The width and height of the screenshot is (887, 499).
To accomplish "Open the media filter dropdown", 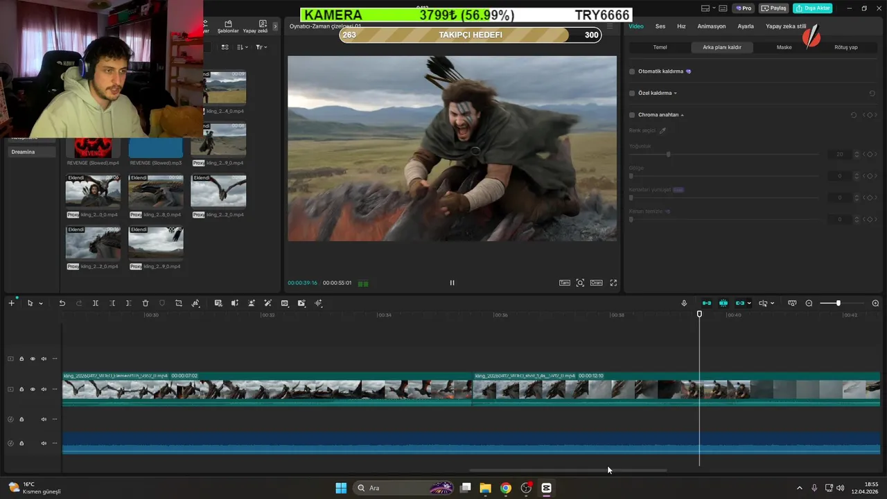I will 261,47.
